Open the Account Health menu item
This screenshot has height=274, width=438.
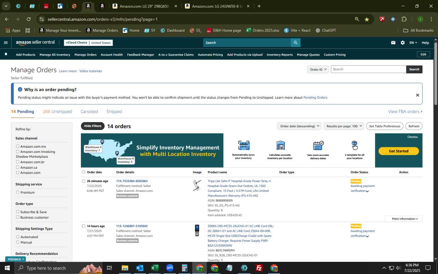pyautogui.click(x=112, y=54)
